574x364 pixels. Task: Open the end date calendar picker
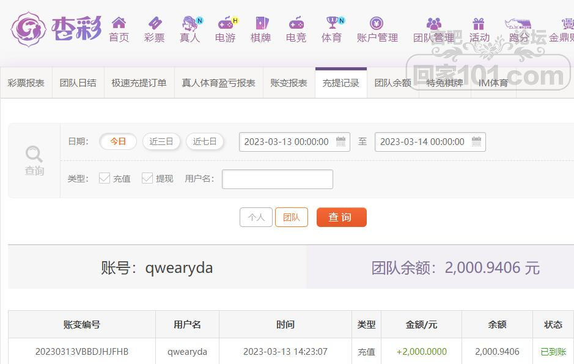click(476, 142)
